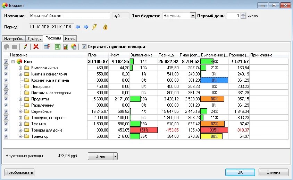
Task: Click the orange 86% progress bar in Продукты
Action: click(212, 99)
